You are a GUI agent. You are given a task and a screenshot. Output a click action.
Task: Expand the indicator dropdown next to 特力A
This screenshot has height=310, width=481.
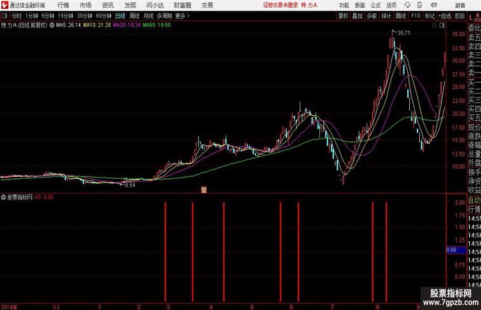tap(52, 25)
